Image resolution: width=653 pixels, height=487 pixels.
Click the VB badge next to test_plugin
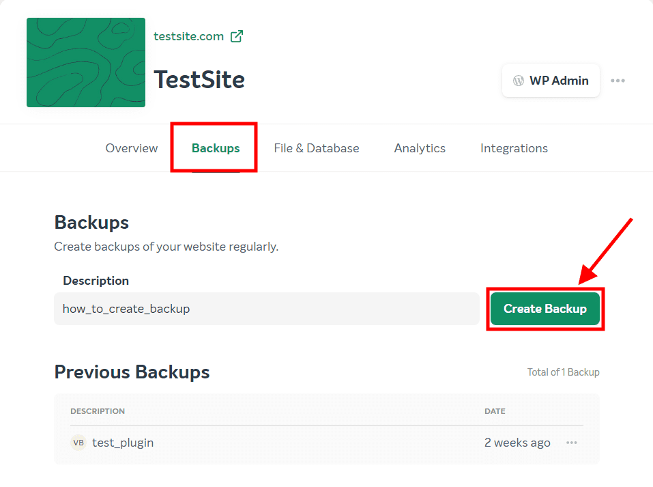pos(78,443)
